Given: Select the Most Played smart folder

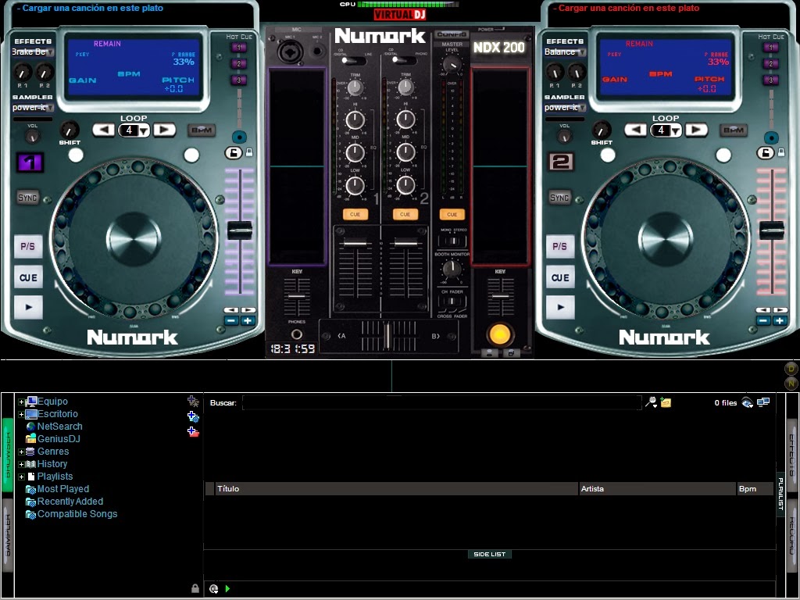Looking at the screenshot, I should (63, 489).
